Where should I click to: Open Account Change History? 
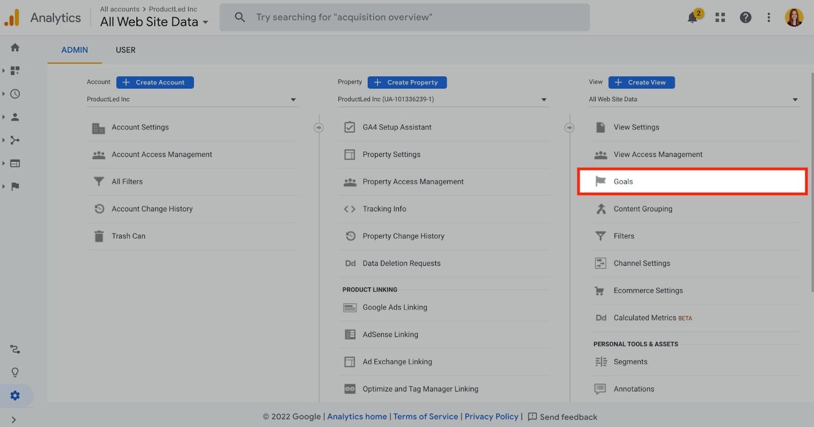[x=192, y=209]
